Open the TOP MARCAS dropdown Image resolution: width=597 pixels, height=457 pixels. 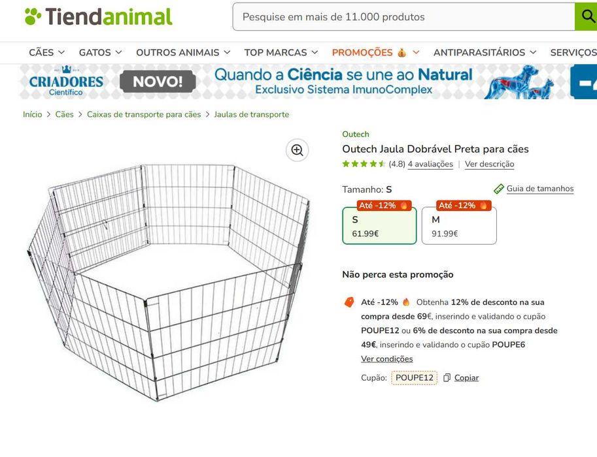(x=281, y=52)
